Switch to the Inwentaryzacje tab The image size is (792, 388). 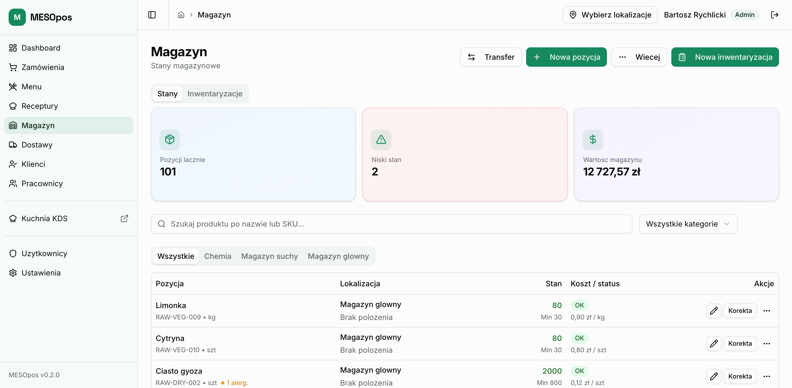click(215, 94)
